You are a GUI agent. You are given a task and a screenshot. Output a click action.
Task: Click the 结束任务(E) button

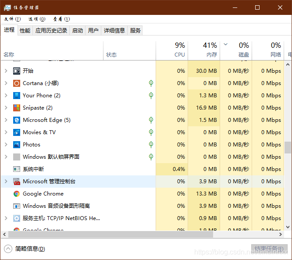click(269, 249)
